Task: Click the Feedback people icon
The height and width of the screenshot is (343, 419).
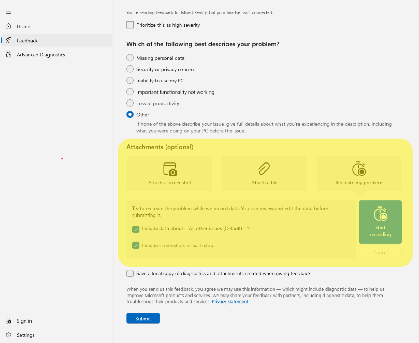Action: (8, 40)
